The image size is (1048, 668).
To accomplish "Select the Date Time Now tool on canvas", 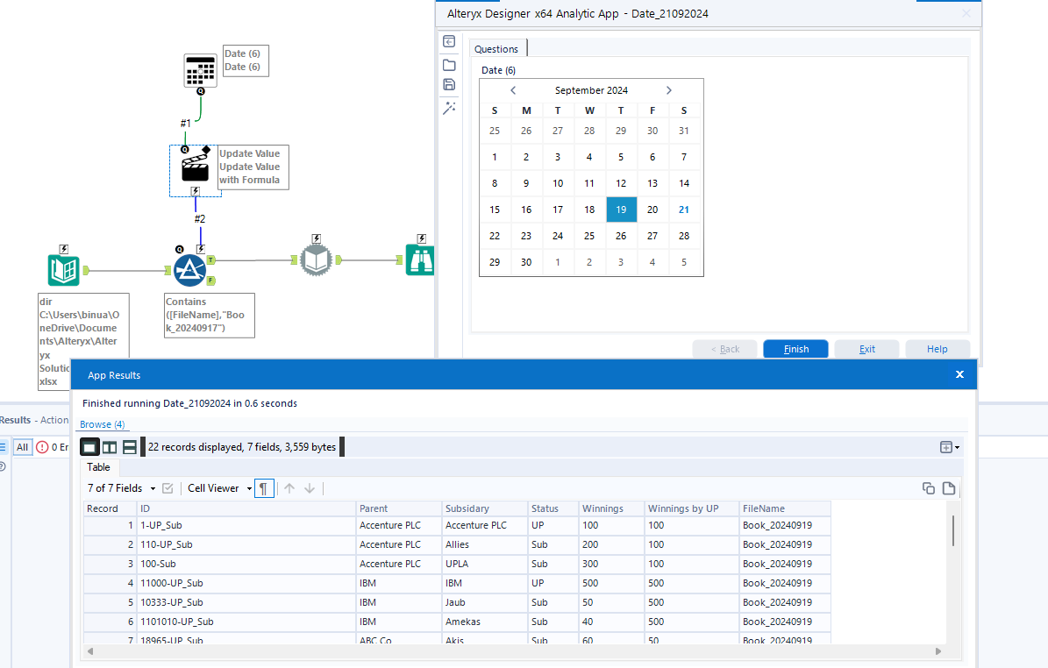I will coord(200,69).
